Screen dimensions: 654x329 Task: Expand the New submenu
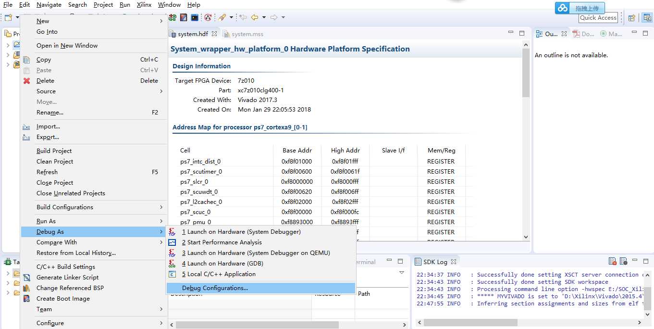click(x=94, y=21)
